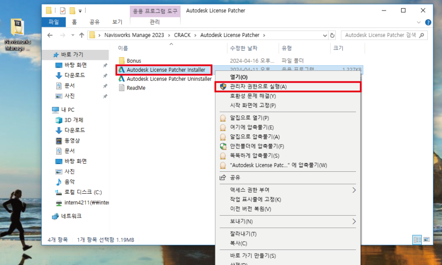442x265 pixels.
Task: Sort by 수정한 날짜 column header
Action: [x=244, y=48]
